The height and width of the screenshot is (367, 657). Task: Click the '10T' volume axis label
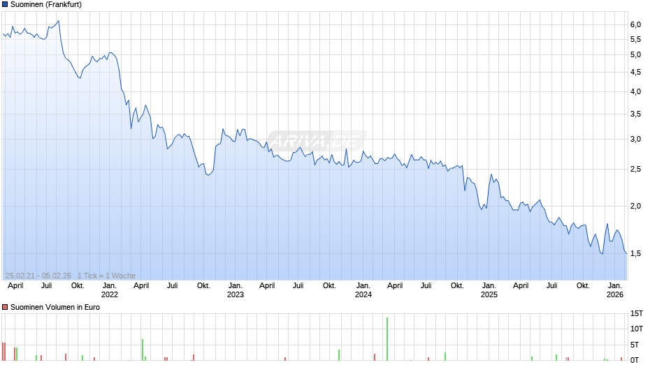[637, 329]
